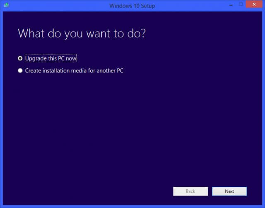The width and height of the screenshot is (265, 208).
Task: Click the "Windows 10 Setup" title text
Action: (132, 6)
